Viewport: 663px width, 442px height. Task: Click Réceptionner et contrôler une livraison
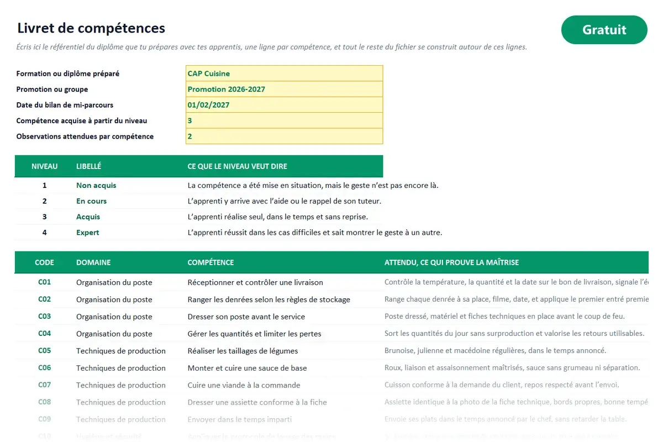click(x=255, y=282)
